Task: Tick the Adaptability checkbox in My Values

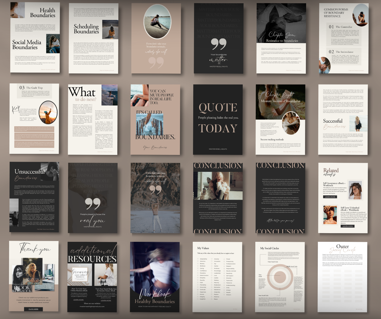Action: [x=198, y=259]
